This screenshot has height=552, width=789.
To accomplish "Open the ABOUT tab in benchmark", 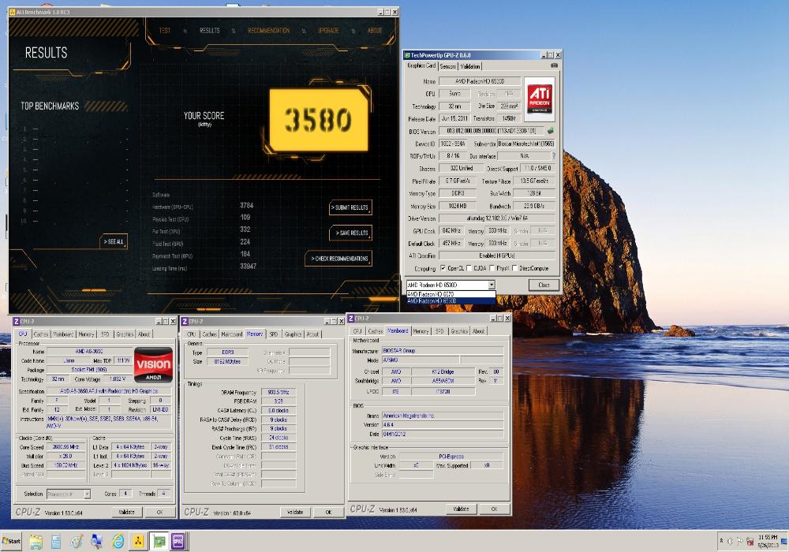I will [374, 31].
